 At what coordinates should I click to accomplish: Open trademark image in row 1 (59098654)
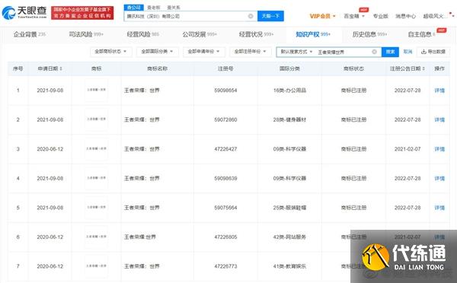coord(96,90)
